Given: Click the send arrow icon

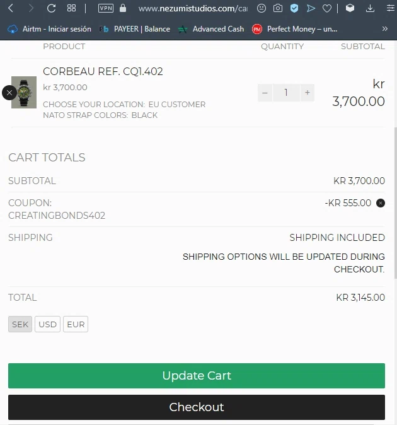Looking at the screenshot, I should click(311, 8).
